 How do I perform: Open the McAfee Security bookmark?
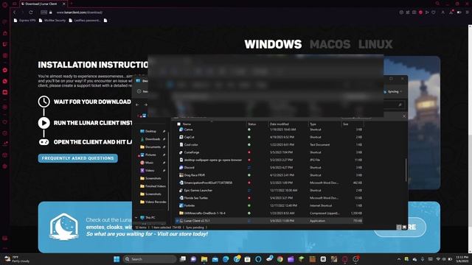coord(52,21)
